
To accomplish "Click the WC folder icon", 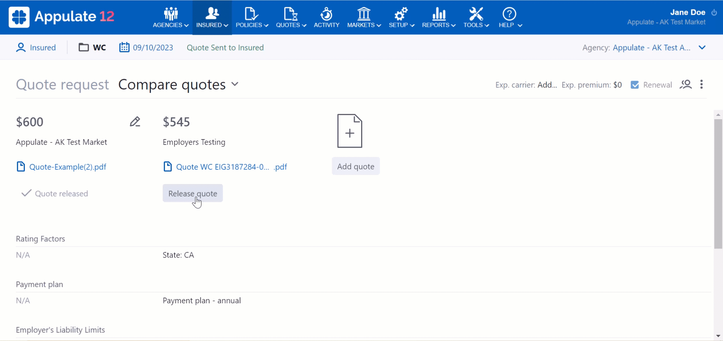I will (x=83, y=48).
